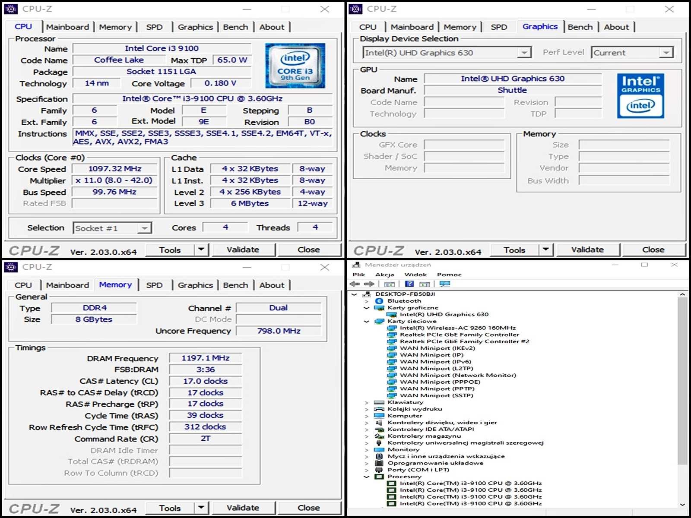Open help via the blue question mark icon
Viewport: 691px width, 518px height.
pyautogui.click(x=409, y=284)
